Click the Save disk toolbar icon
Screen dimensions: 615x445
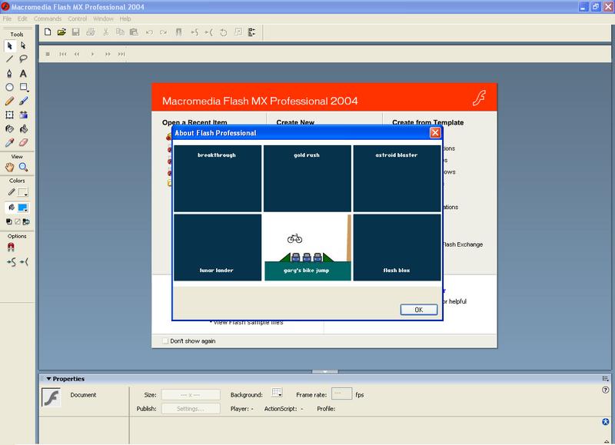click(75, 32)
